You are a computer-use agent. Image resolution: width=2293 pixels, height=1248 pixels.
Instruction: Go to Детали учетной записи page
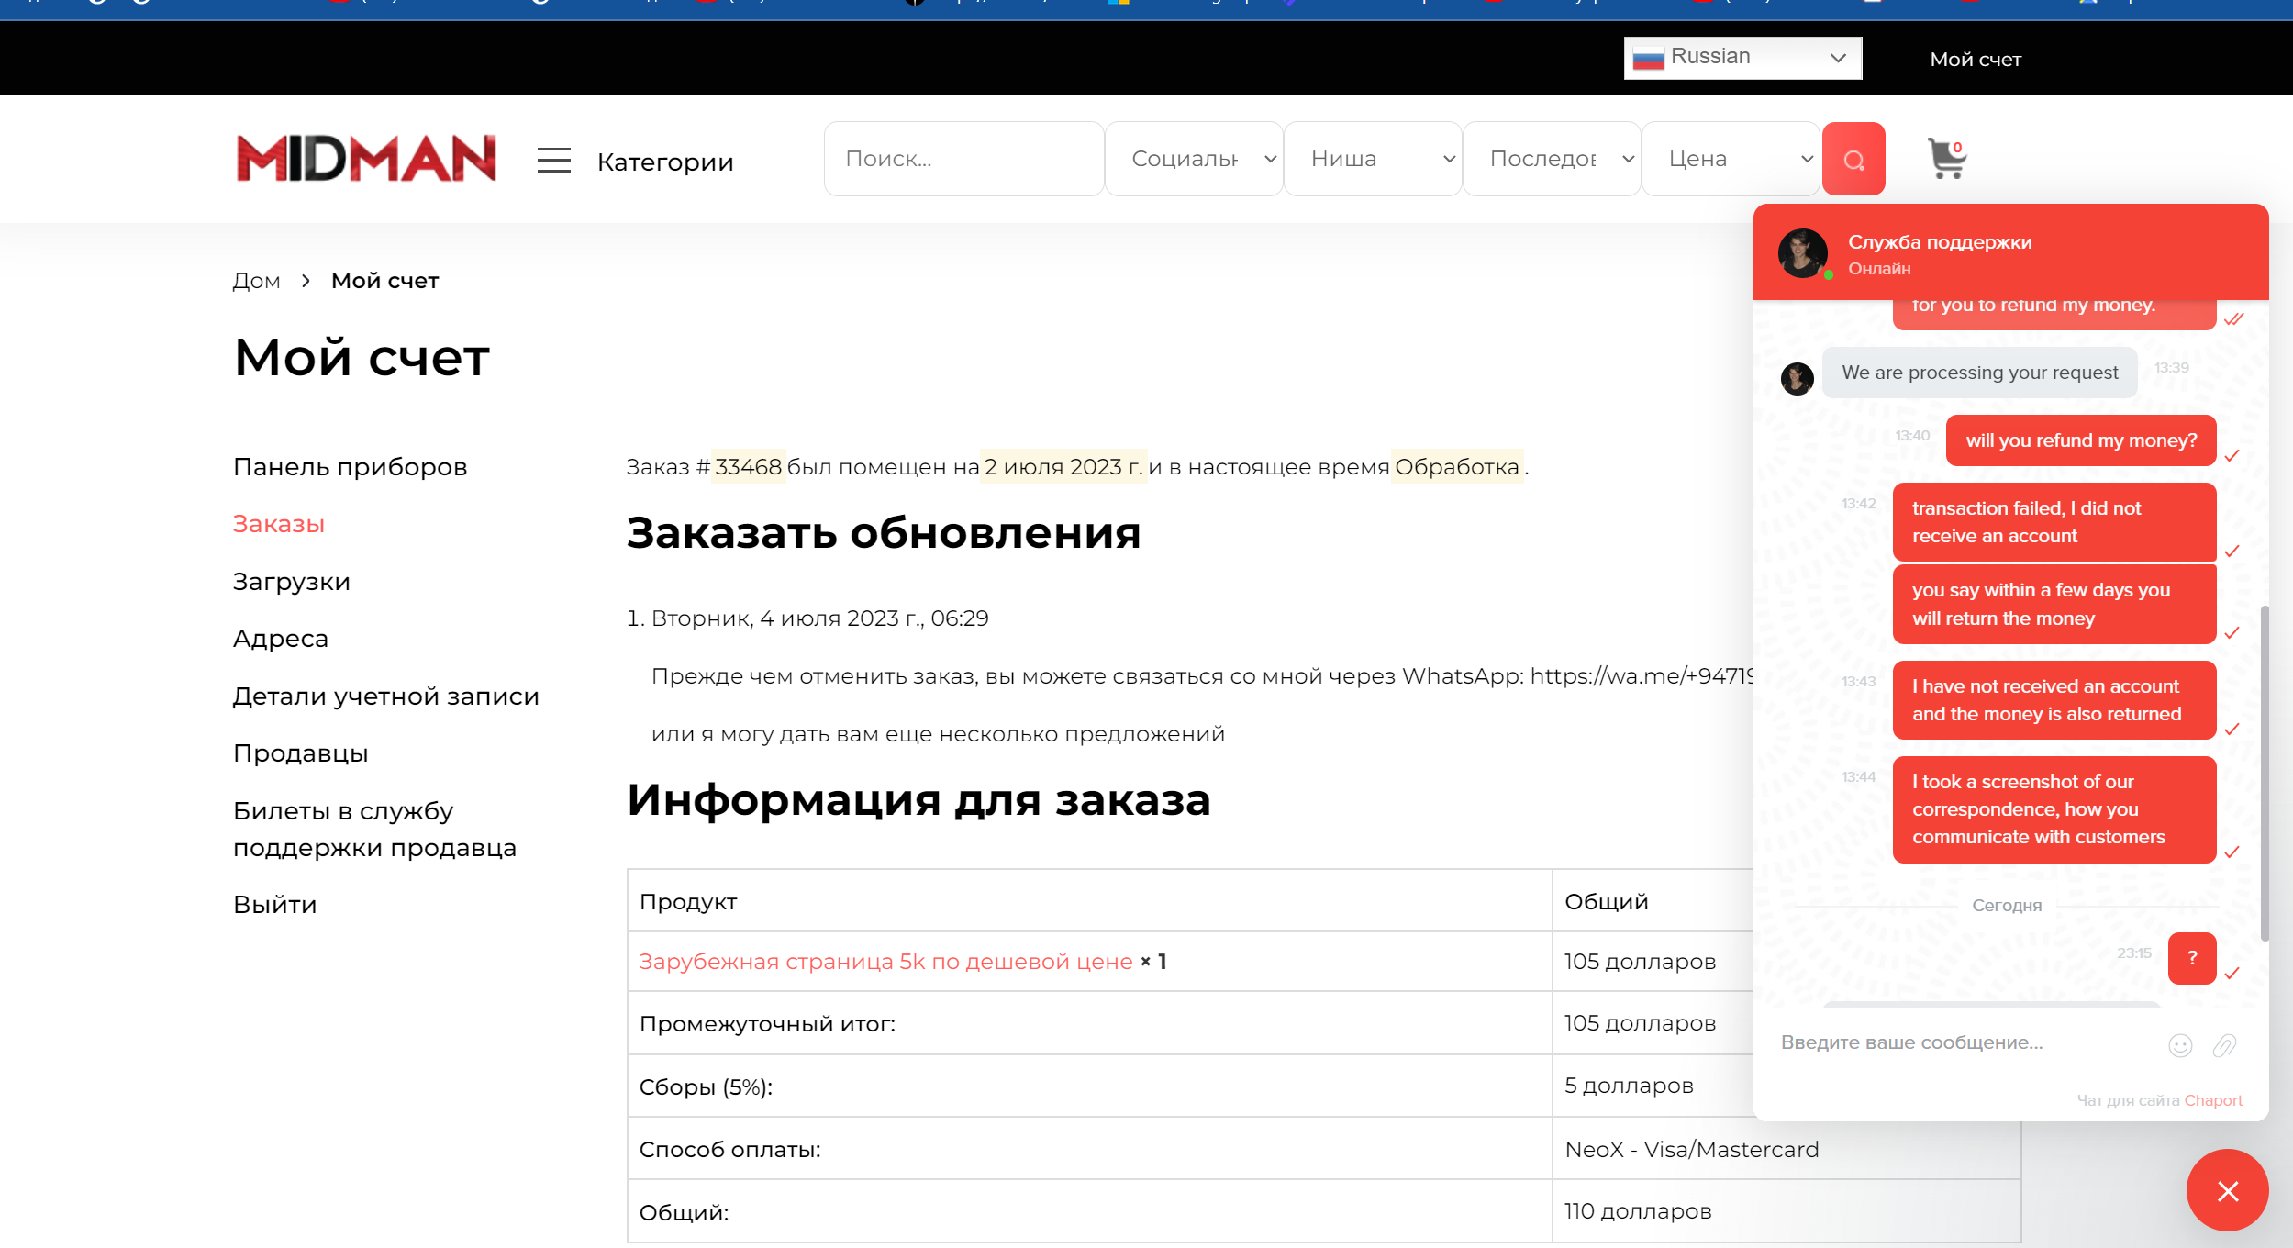(x=385, y=696)
